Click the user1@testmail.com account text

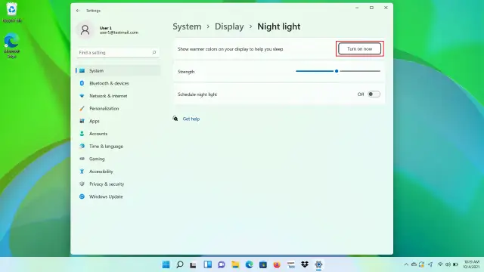point(119,32)
